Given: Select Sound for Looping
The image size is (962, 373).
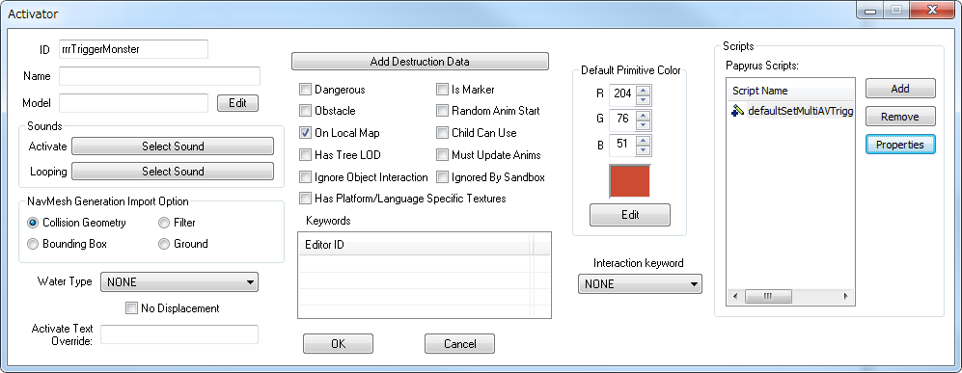Looking at the screenshot, I should pyautogui.click(x=173, y=172).
